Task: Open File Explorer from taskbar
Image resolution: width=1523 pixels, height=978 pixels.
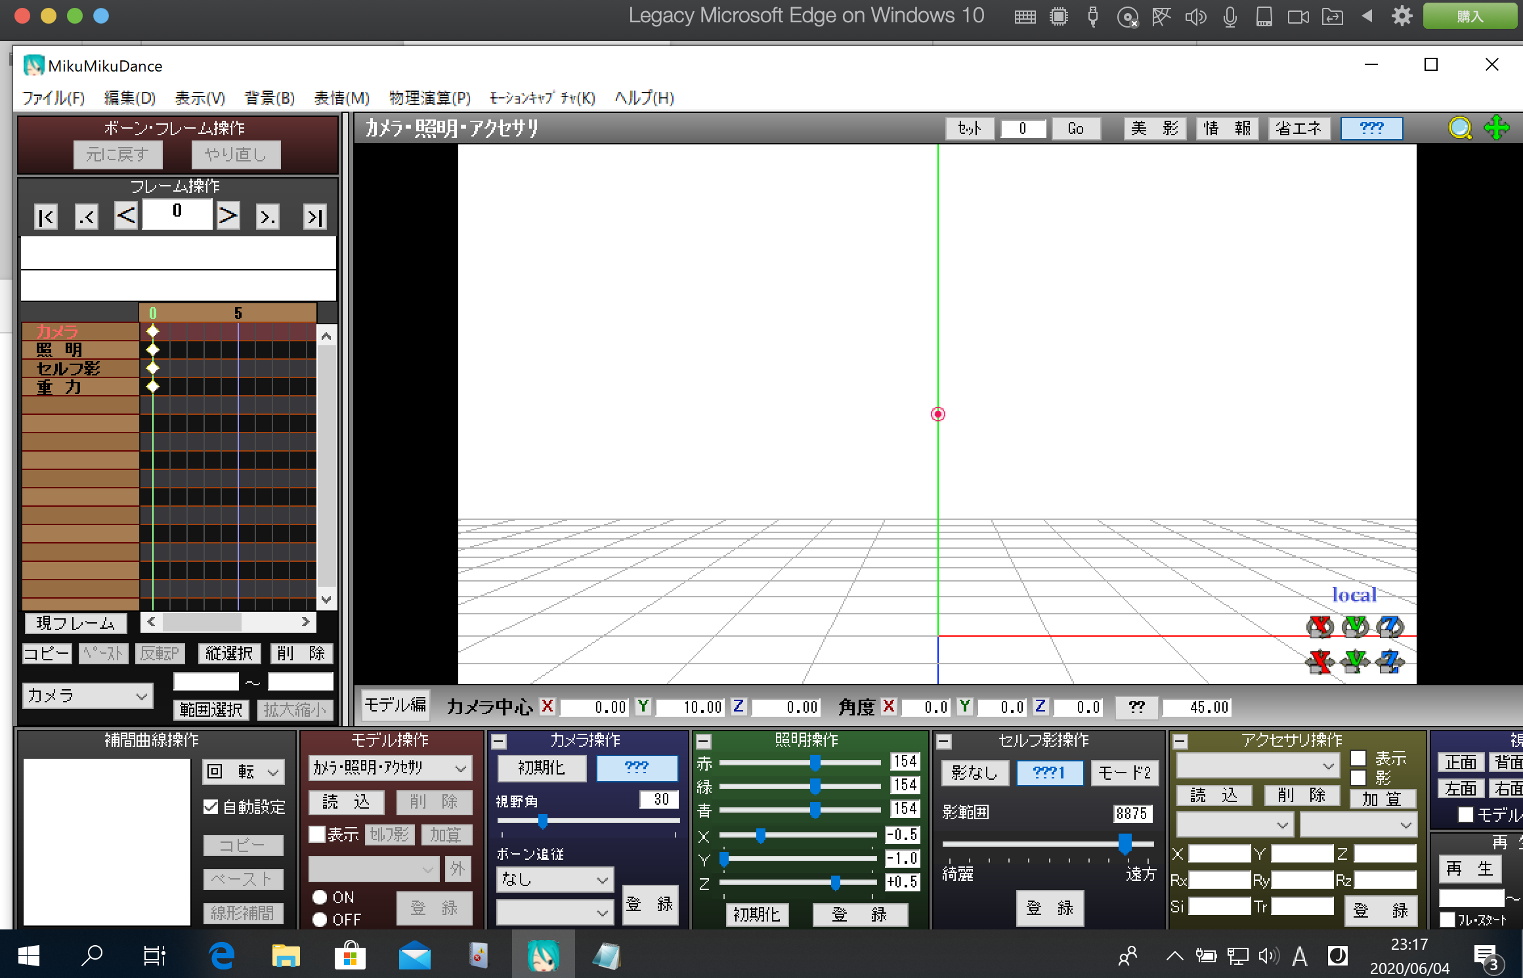Action: point(286,956)
